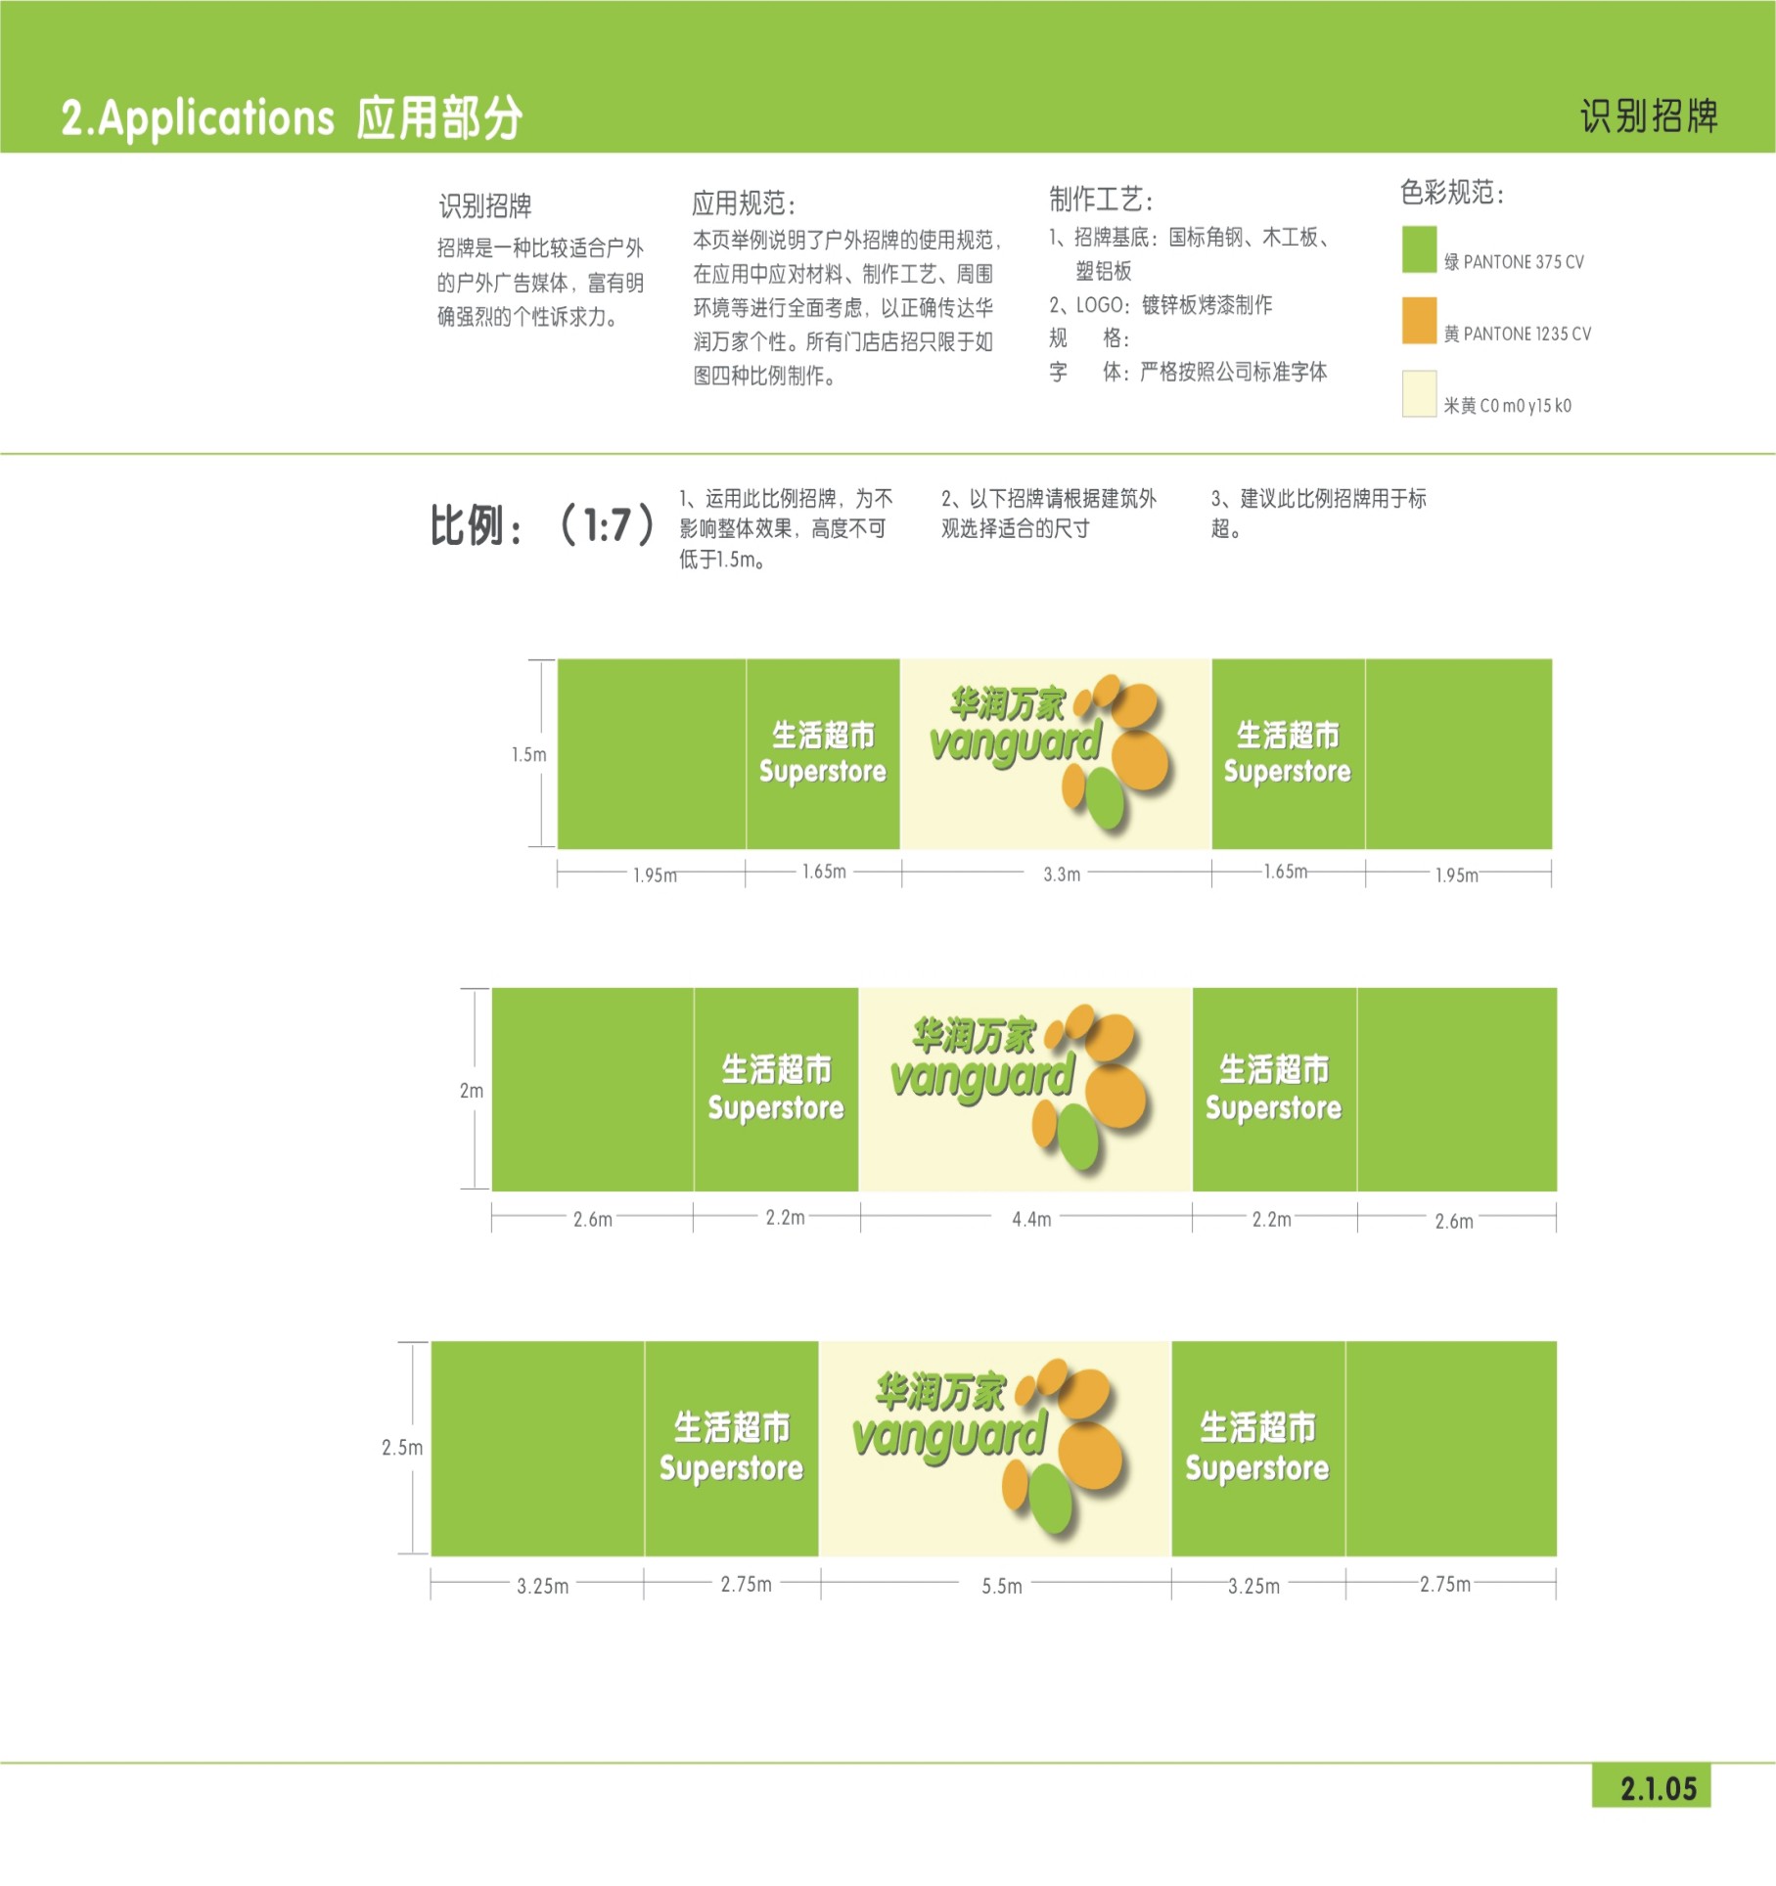Click the '米黄 C0 m0 y15 k0' label
The image size is (1776, 1886).
click(1508, 405)
